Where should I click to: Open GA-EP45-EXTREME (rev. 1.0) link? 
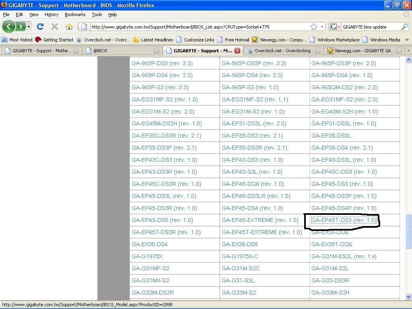[x=260, y=220]
